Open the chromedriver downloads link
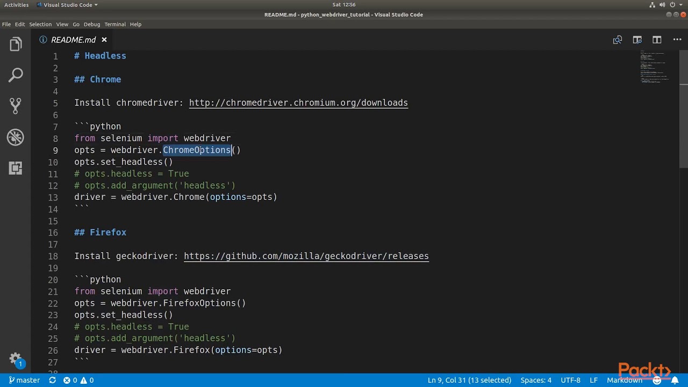Image resolution: width=688 pixels, height=387 pixels. 298,103
